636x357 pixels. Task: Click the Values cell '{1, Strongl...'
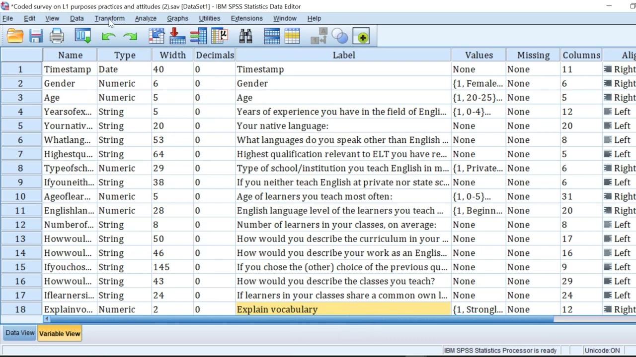[x=479, y=309]
